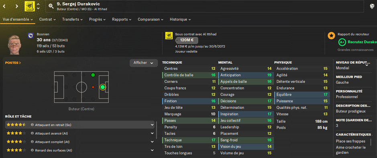Click the Bosnian flag icon
The image size is (377, 158).
[x=30, y=35]
